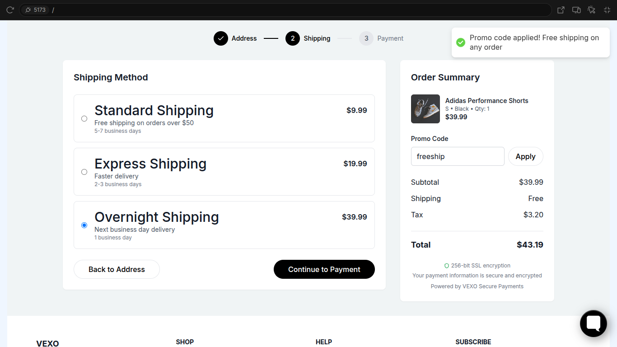Click the SSL encryption lock icon
This screenshot has width=617, height=347.
[447, 265]
